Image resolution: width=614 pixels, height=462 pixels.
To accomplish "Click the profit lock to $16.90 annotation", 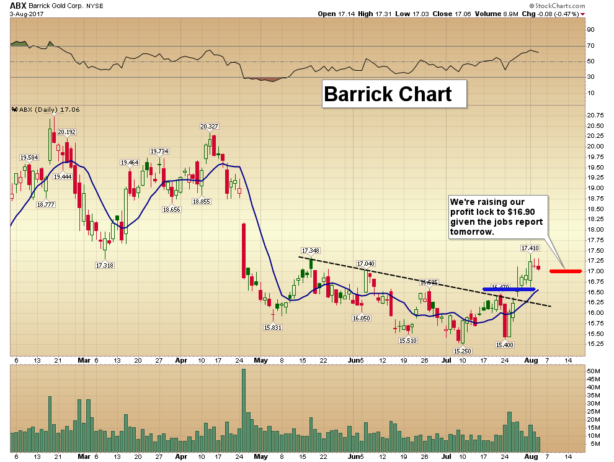I will tap(497, 217).
